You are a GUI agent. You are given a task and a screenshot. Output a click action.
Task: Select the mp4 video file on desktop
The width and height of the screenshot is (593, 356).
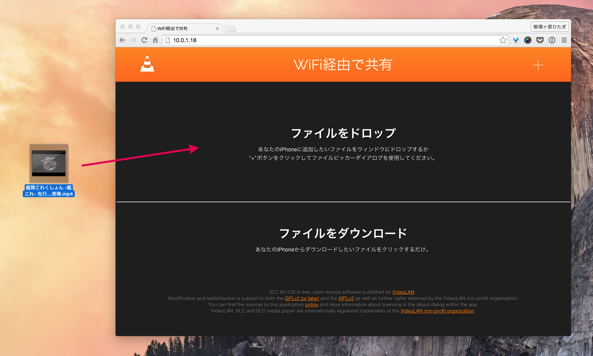pyautogui.click(x=49, y=163)
